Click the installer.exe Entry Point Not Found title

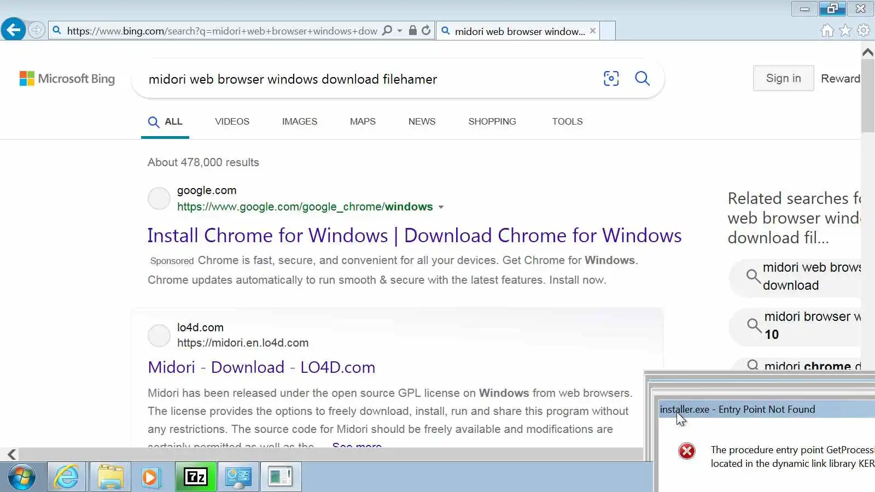point(737,409)
